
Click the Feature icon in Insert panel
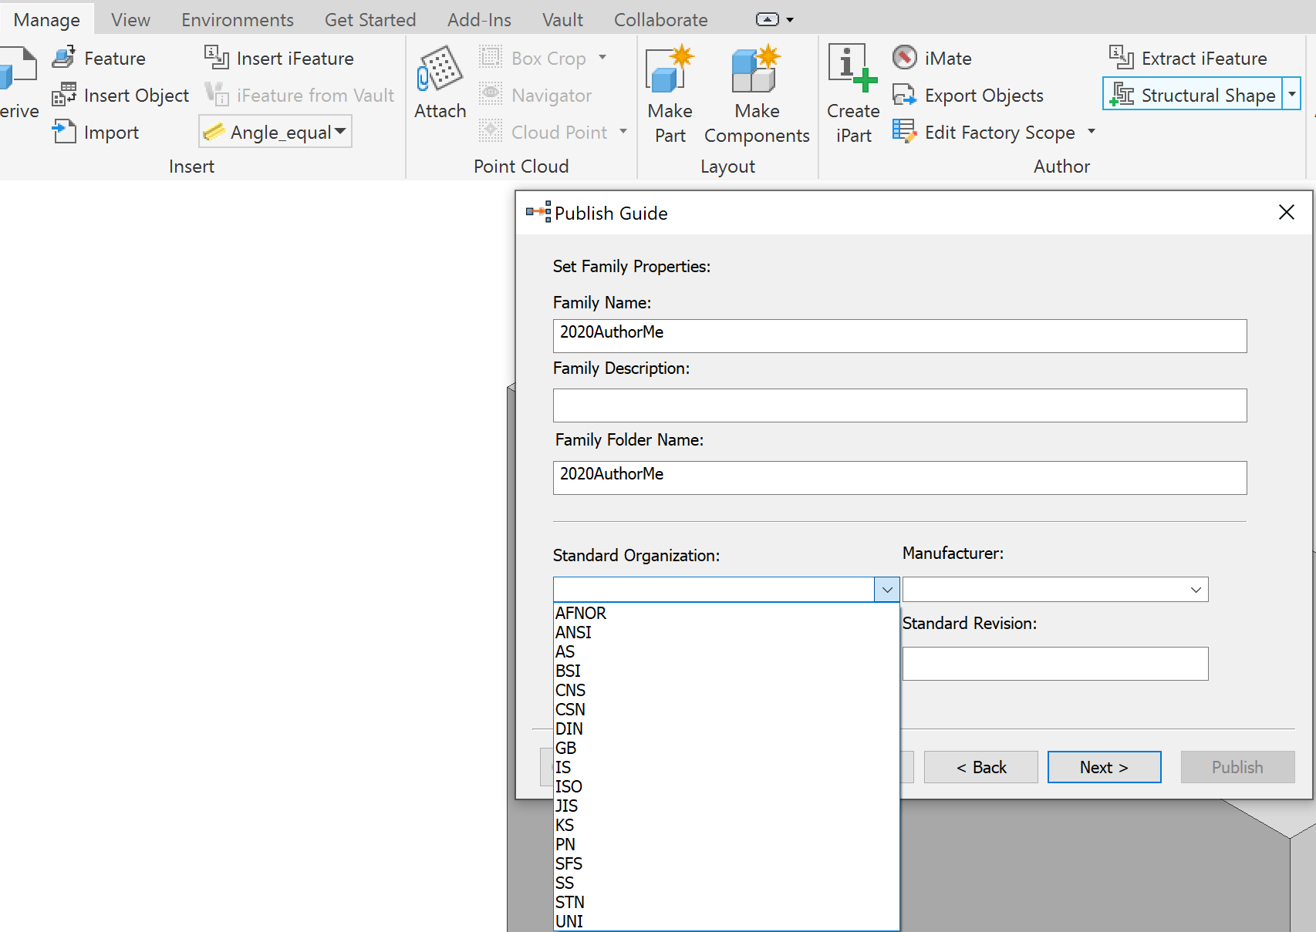pyautogui.click(x=64, y=57)
